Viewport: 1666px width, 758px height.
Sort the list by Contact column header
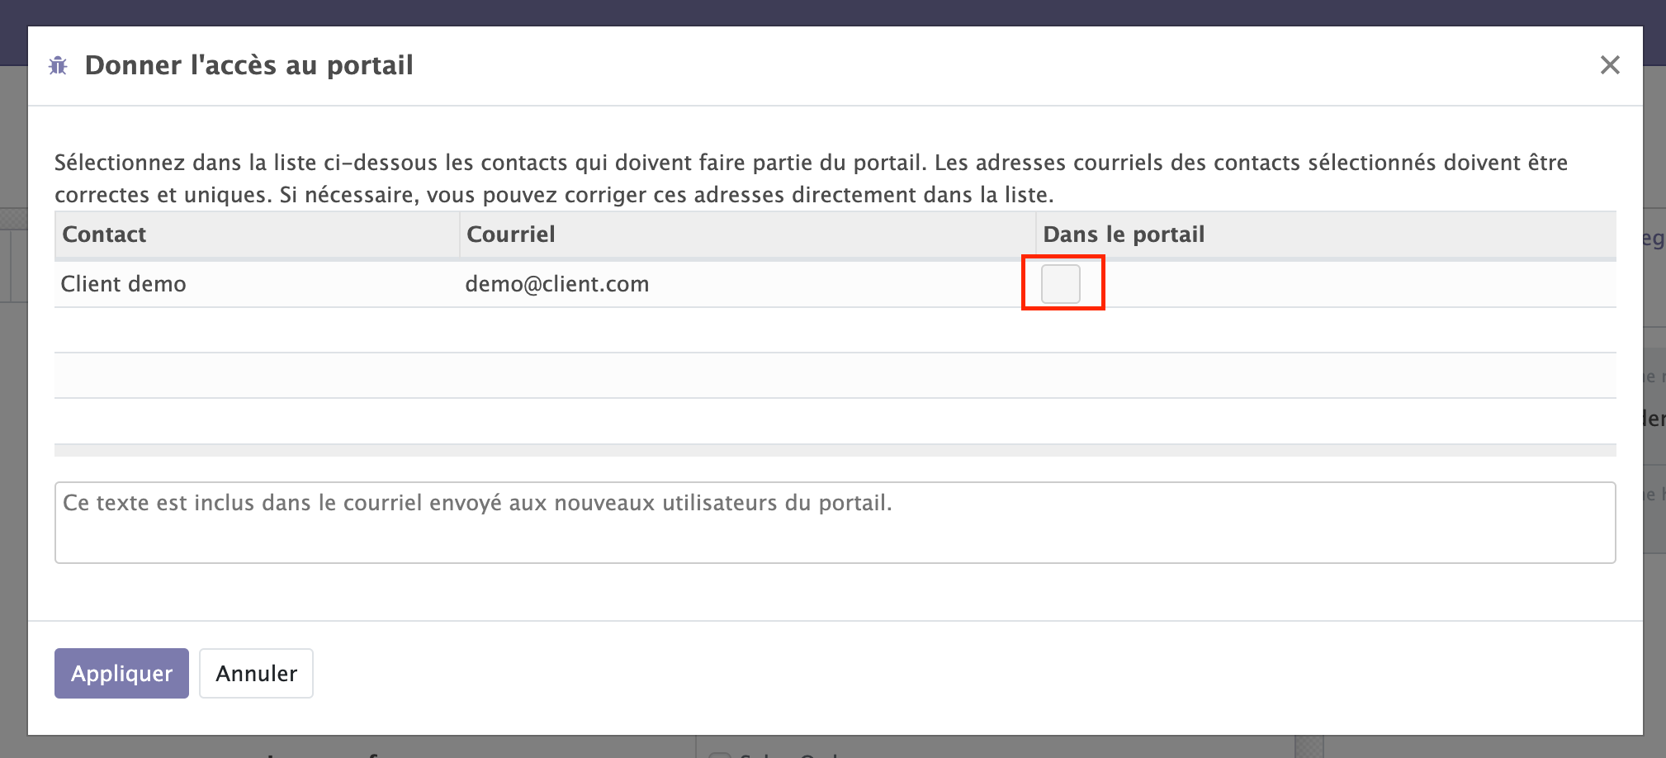[x=105, y=235]
